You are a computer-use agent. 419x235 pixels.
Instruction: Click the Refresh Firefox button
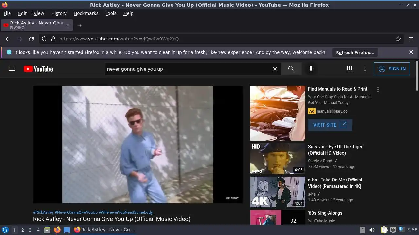point(355,52)
